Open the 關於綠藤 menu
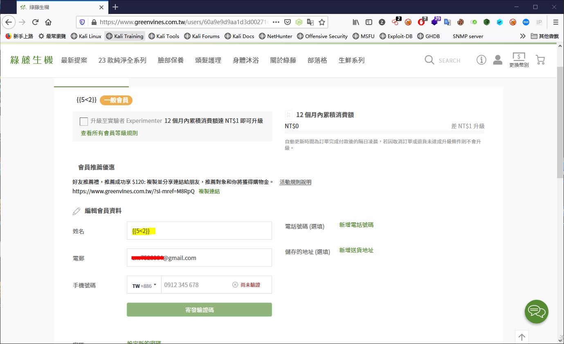The width and height of the screenshot is (564, 344). [x=283, y=60]
